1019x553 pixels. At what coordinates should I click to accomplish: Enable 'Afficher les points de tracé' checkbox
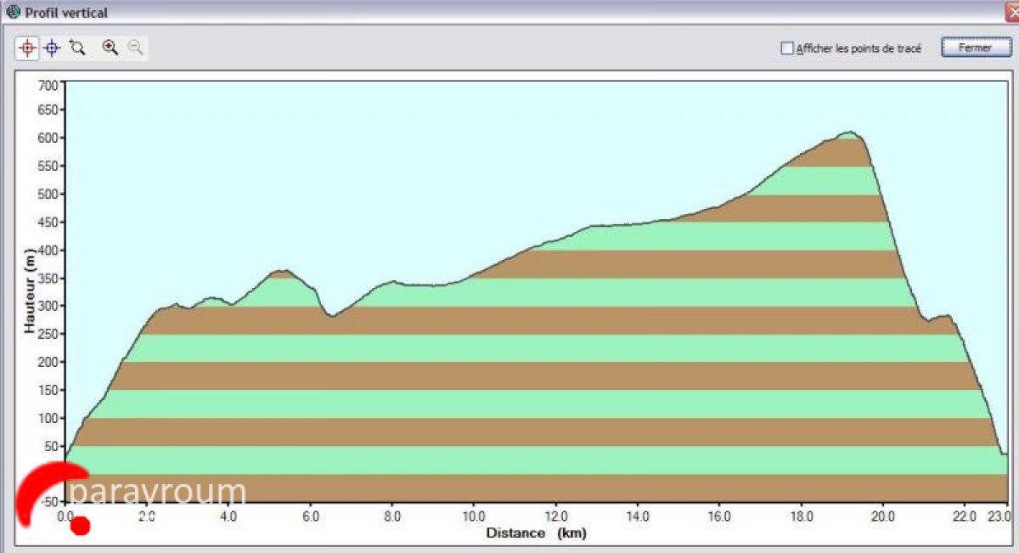pyautogui.click(x=786, y=49)
